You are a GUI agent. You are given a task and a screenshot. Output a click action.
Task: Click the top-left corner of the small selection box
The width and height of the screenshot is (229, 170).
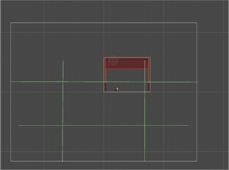[104, 58]
